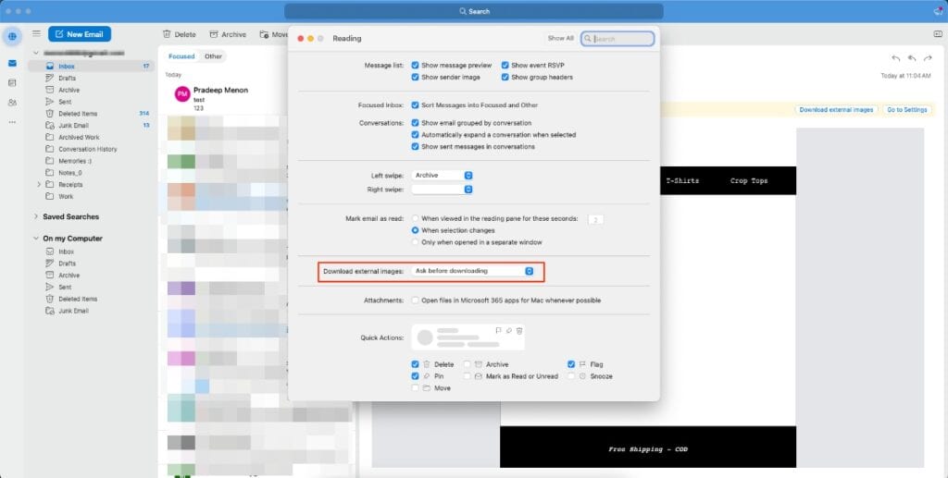Select When viewed in the reading pane radio
948x478 pixels.
point(415,218)
